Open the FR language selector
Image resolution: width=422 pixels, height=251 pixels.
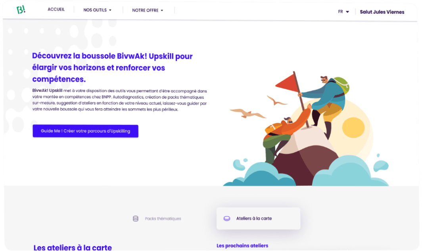click(344, 12)
